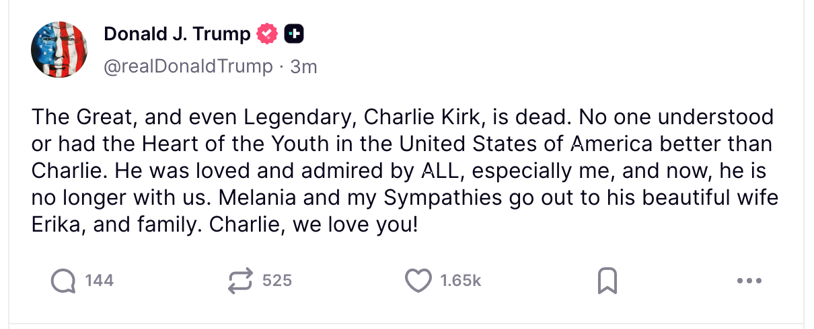Open the flag-painted profile avatar
This screenshot has height=329, width=814.
[x=59, y=49]
